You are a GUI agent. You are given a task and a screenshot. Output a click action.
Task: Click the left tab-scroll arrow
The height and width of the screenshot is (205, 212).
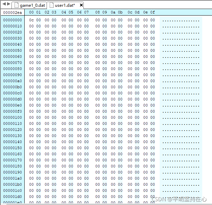(x=4, y=4)
